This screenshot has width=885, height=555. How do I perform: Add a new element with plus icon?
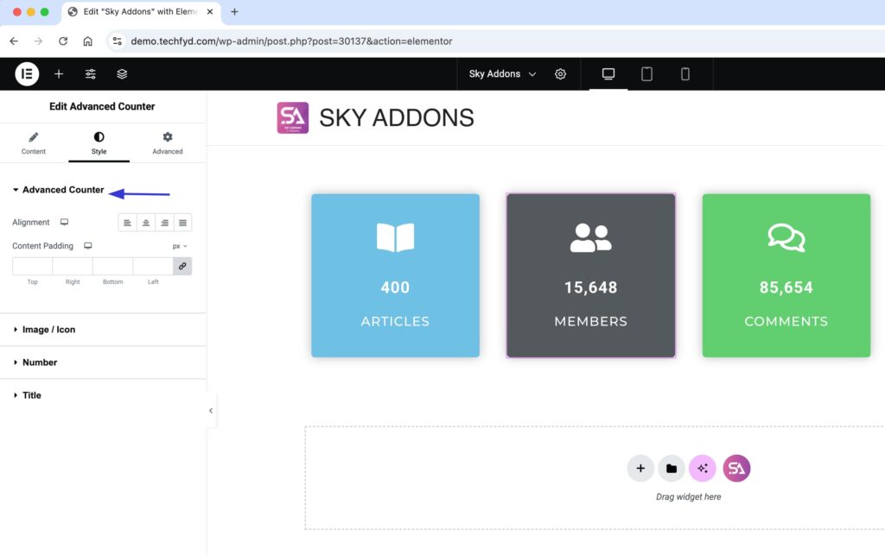click(59, 74)
